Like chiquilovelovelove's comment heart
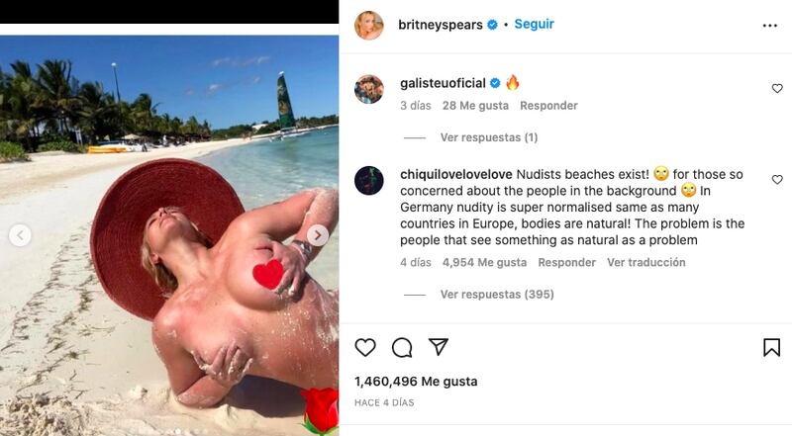The width and height of the screenshot is (792, 436). [777, 180]
